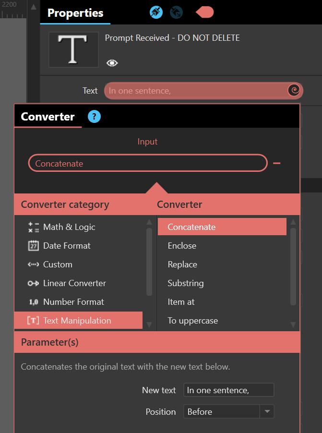Toggle the eye visibility icon

coord(112,63)
